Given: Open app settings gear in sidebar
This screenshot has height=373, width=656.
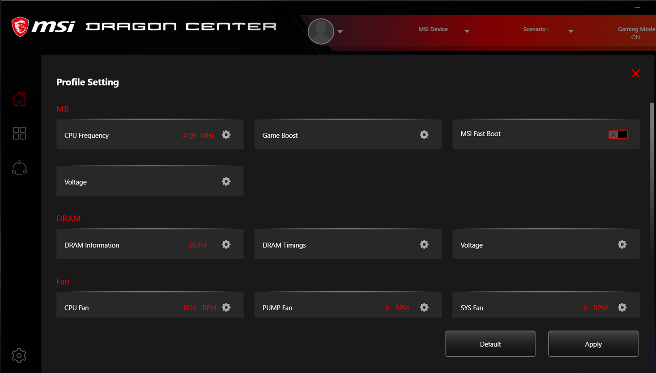Looking at the screenshot, I should pos(19,355).
